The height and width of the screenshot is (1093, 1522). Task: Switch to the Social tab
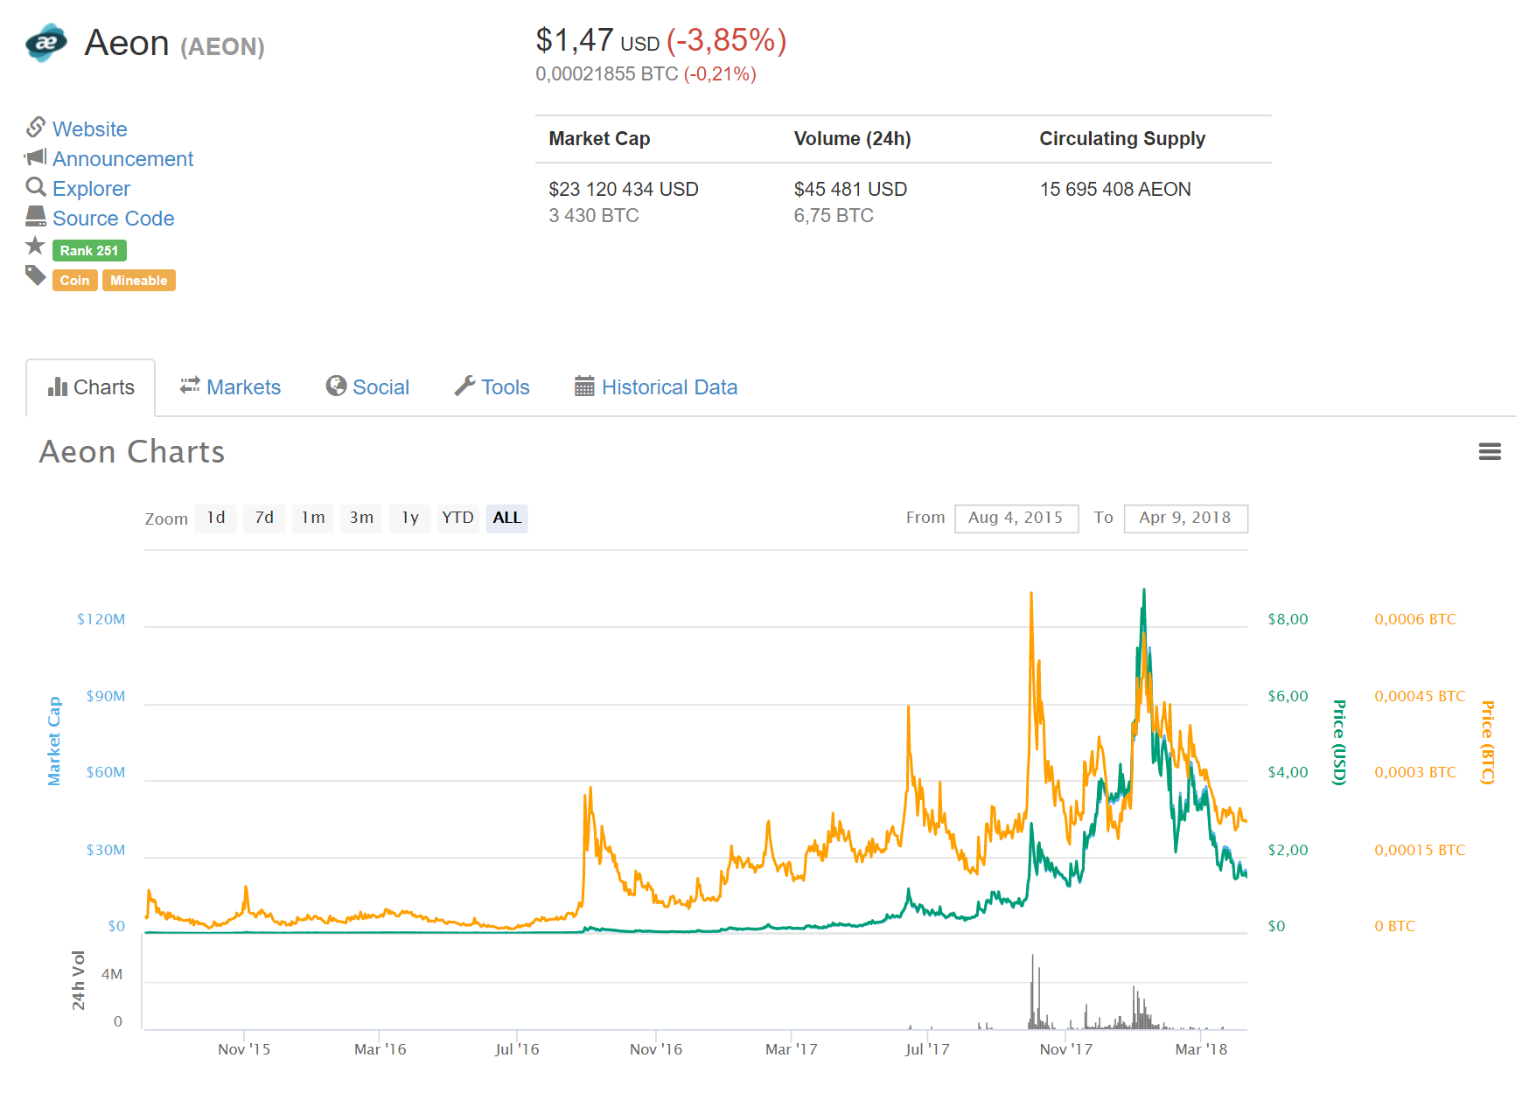(367, 387)
